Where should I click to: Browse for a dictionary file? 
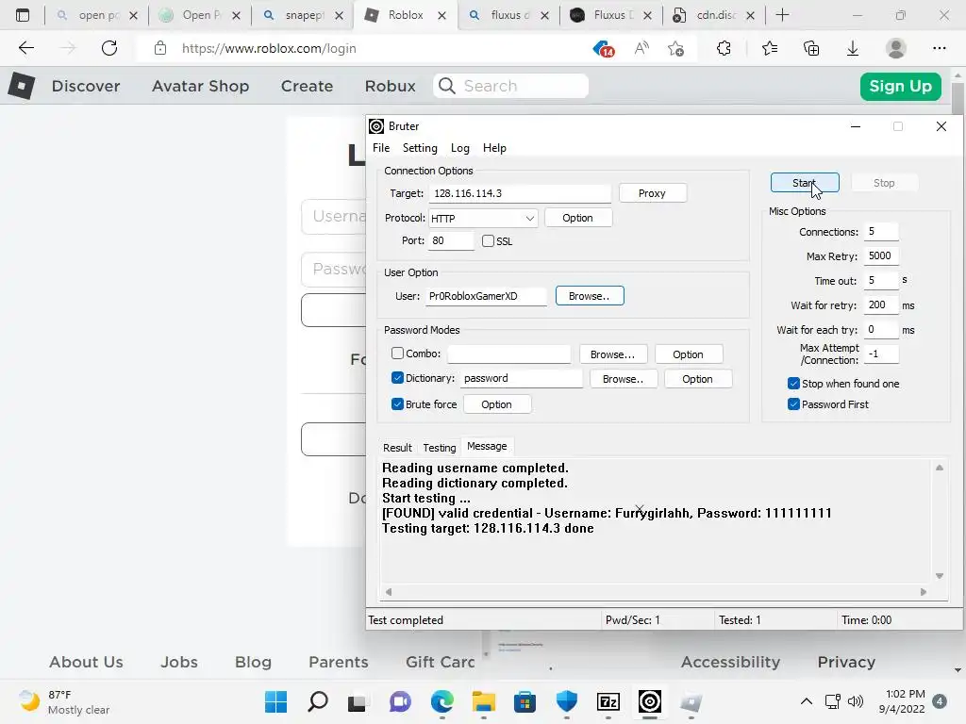point(623,379)
